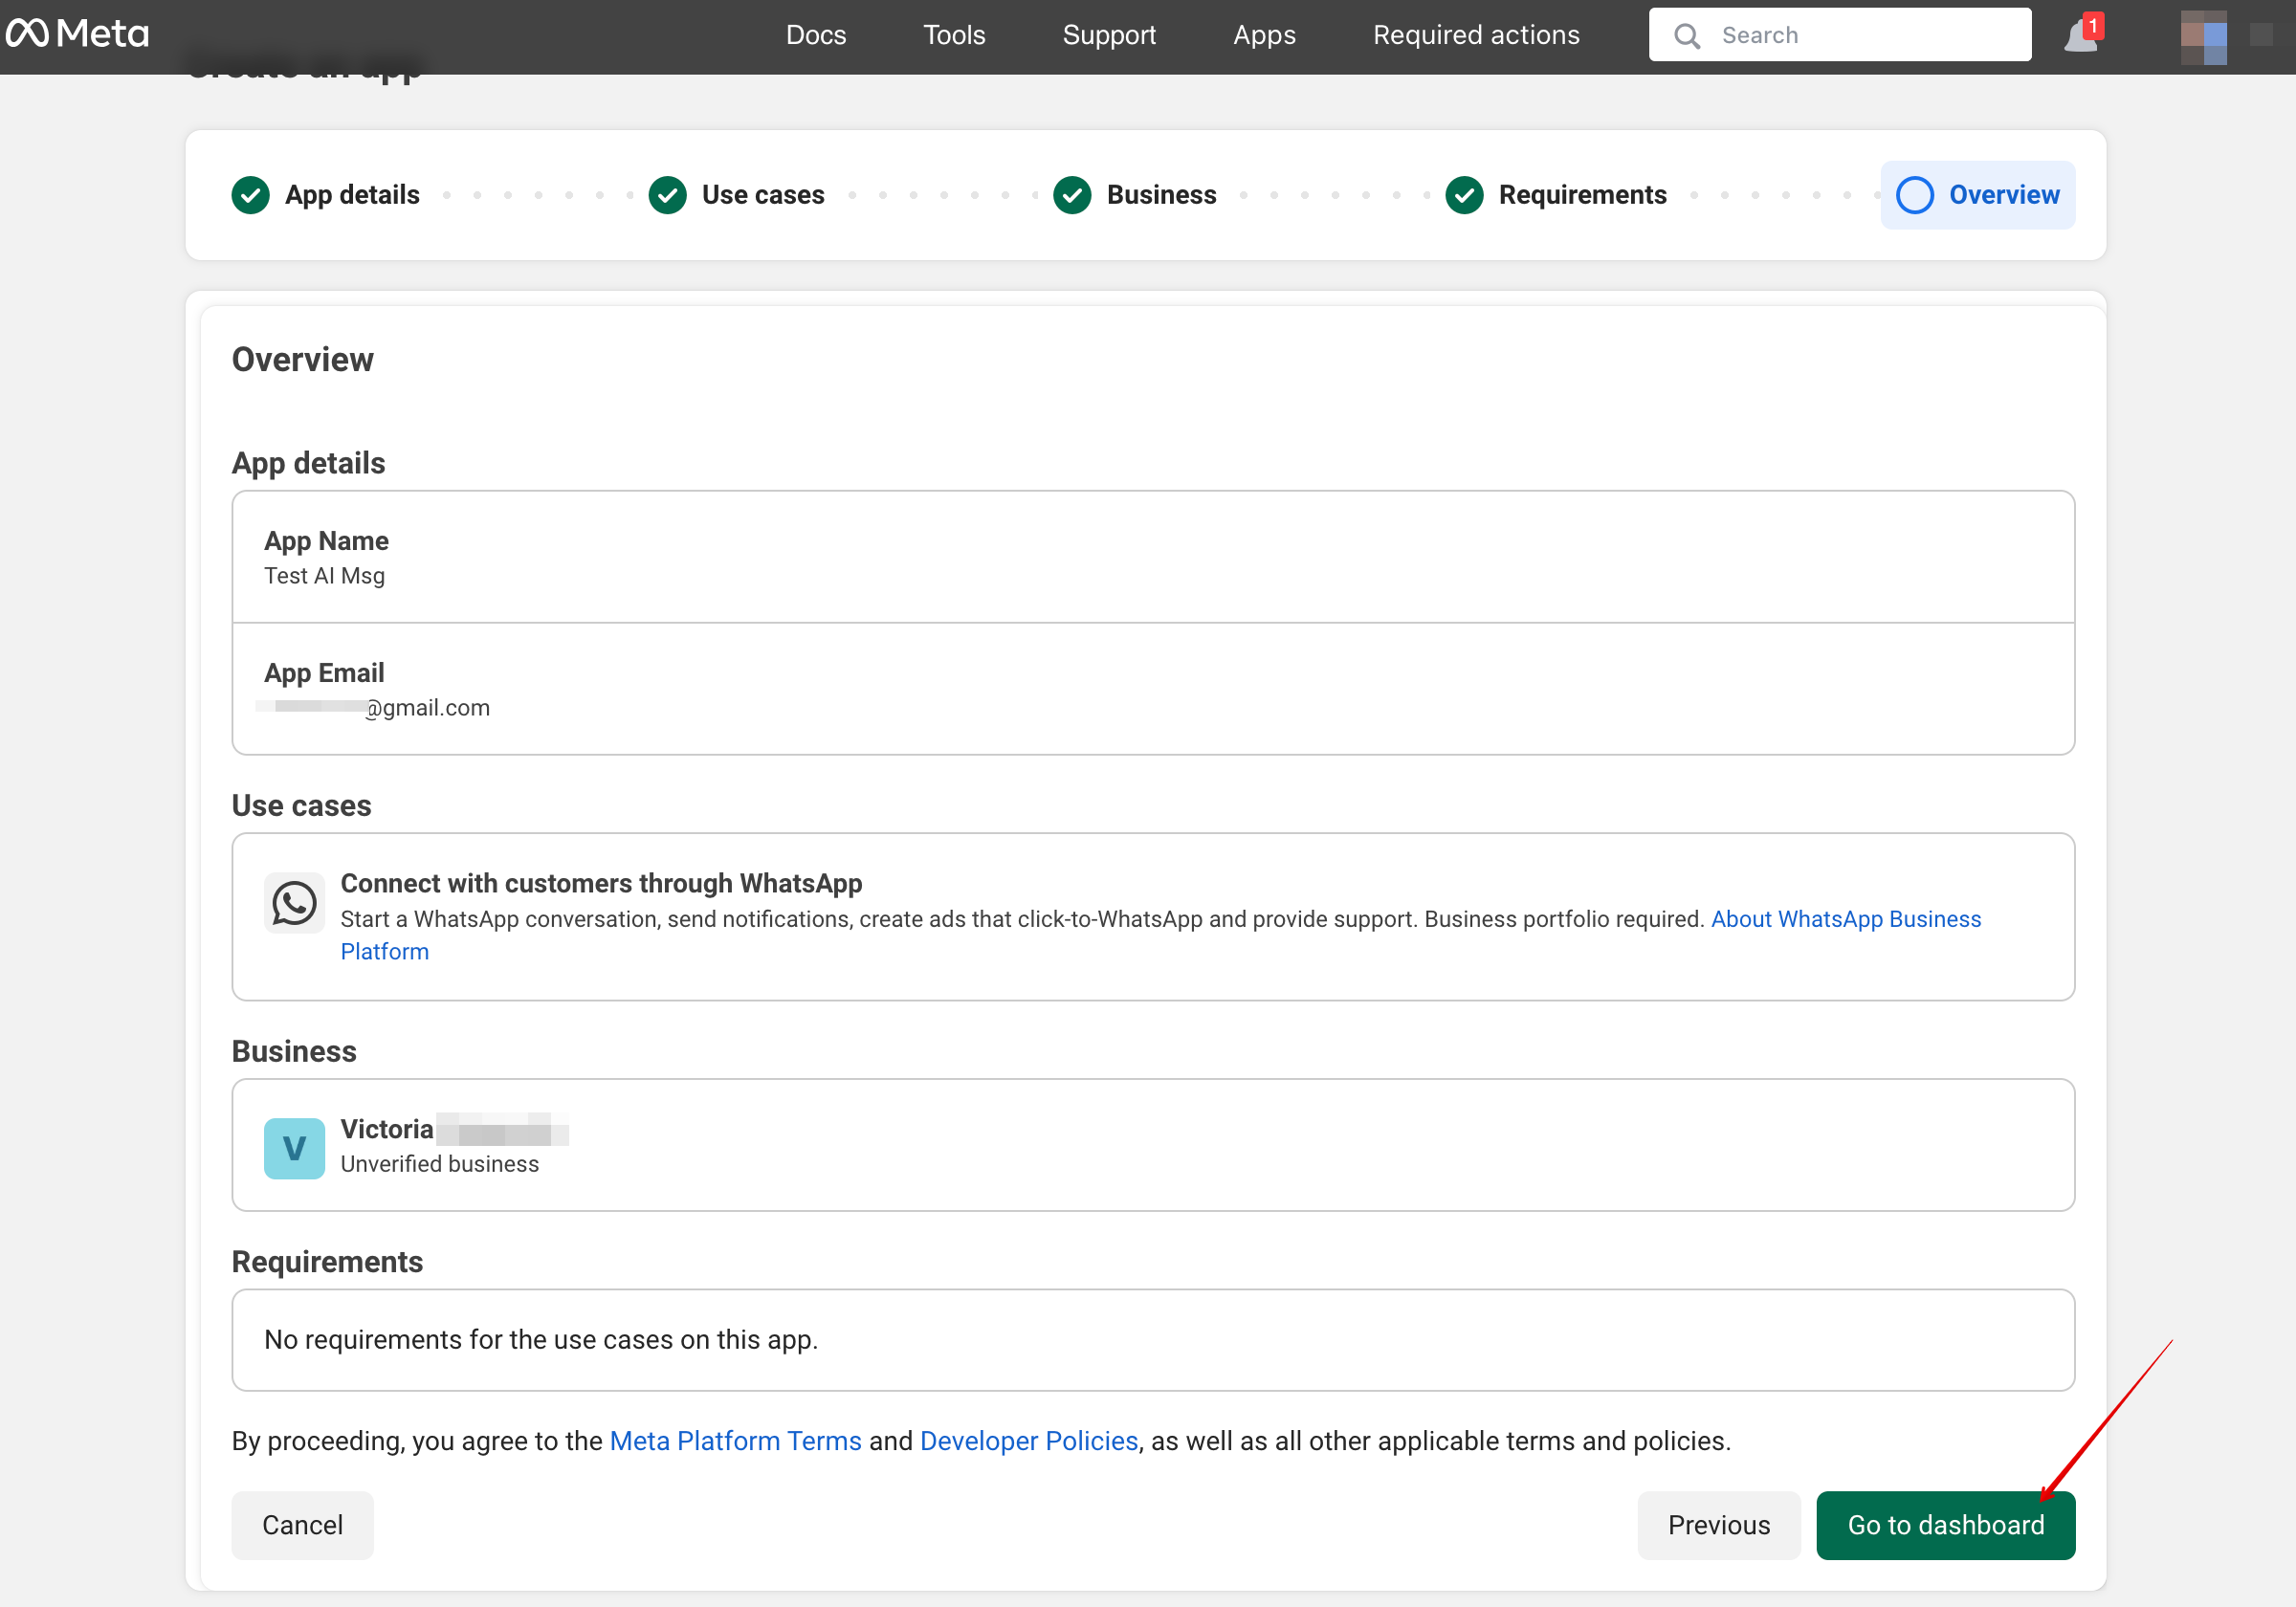The height and width of the screenshot is (1607, 2296).
Task: Click the App details green checkmark
Action: pos(250,195)
